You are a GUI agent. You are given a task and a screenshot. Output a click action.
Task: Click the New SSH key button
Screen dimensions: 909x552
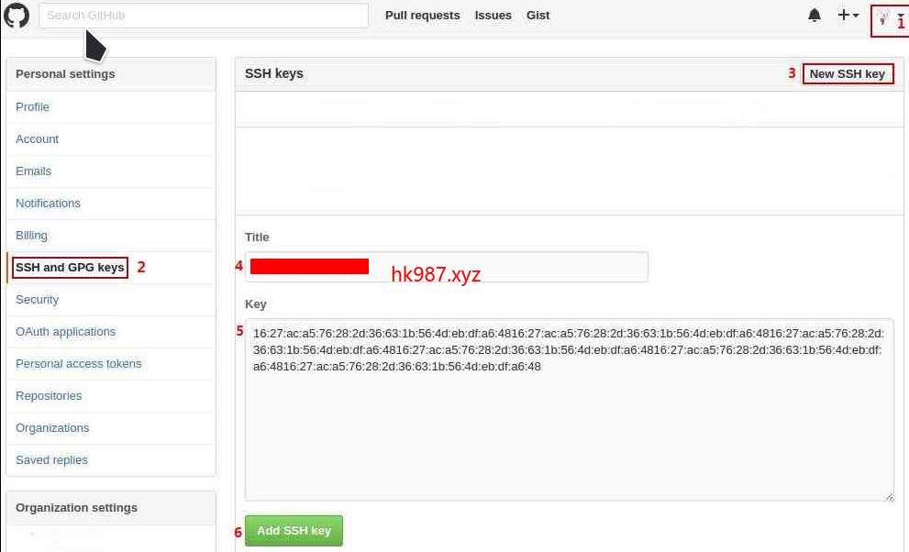pyautogui.click(x=847, y=74)
